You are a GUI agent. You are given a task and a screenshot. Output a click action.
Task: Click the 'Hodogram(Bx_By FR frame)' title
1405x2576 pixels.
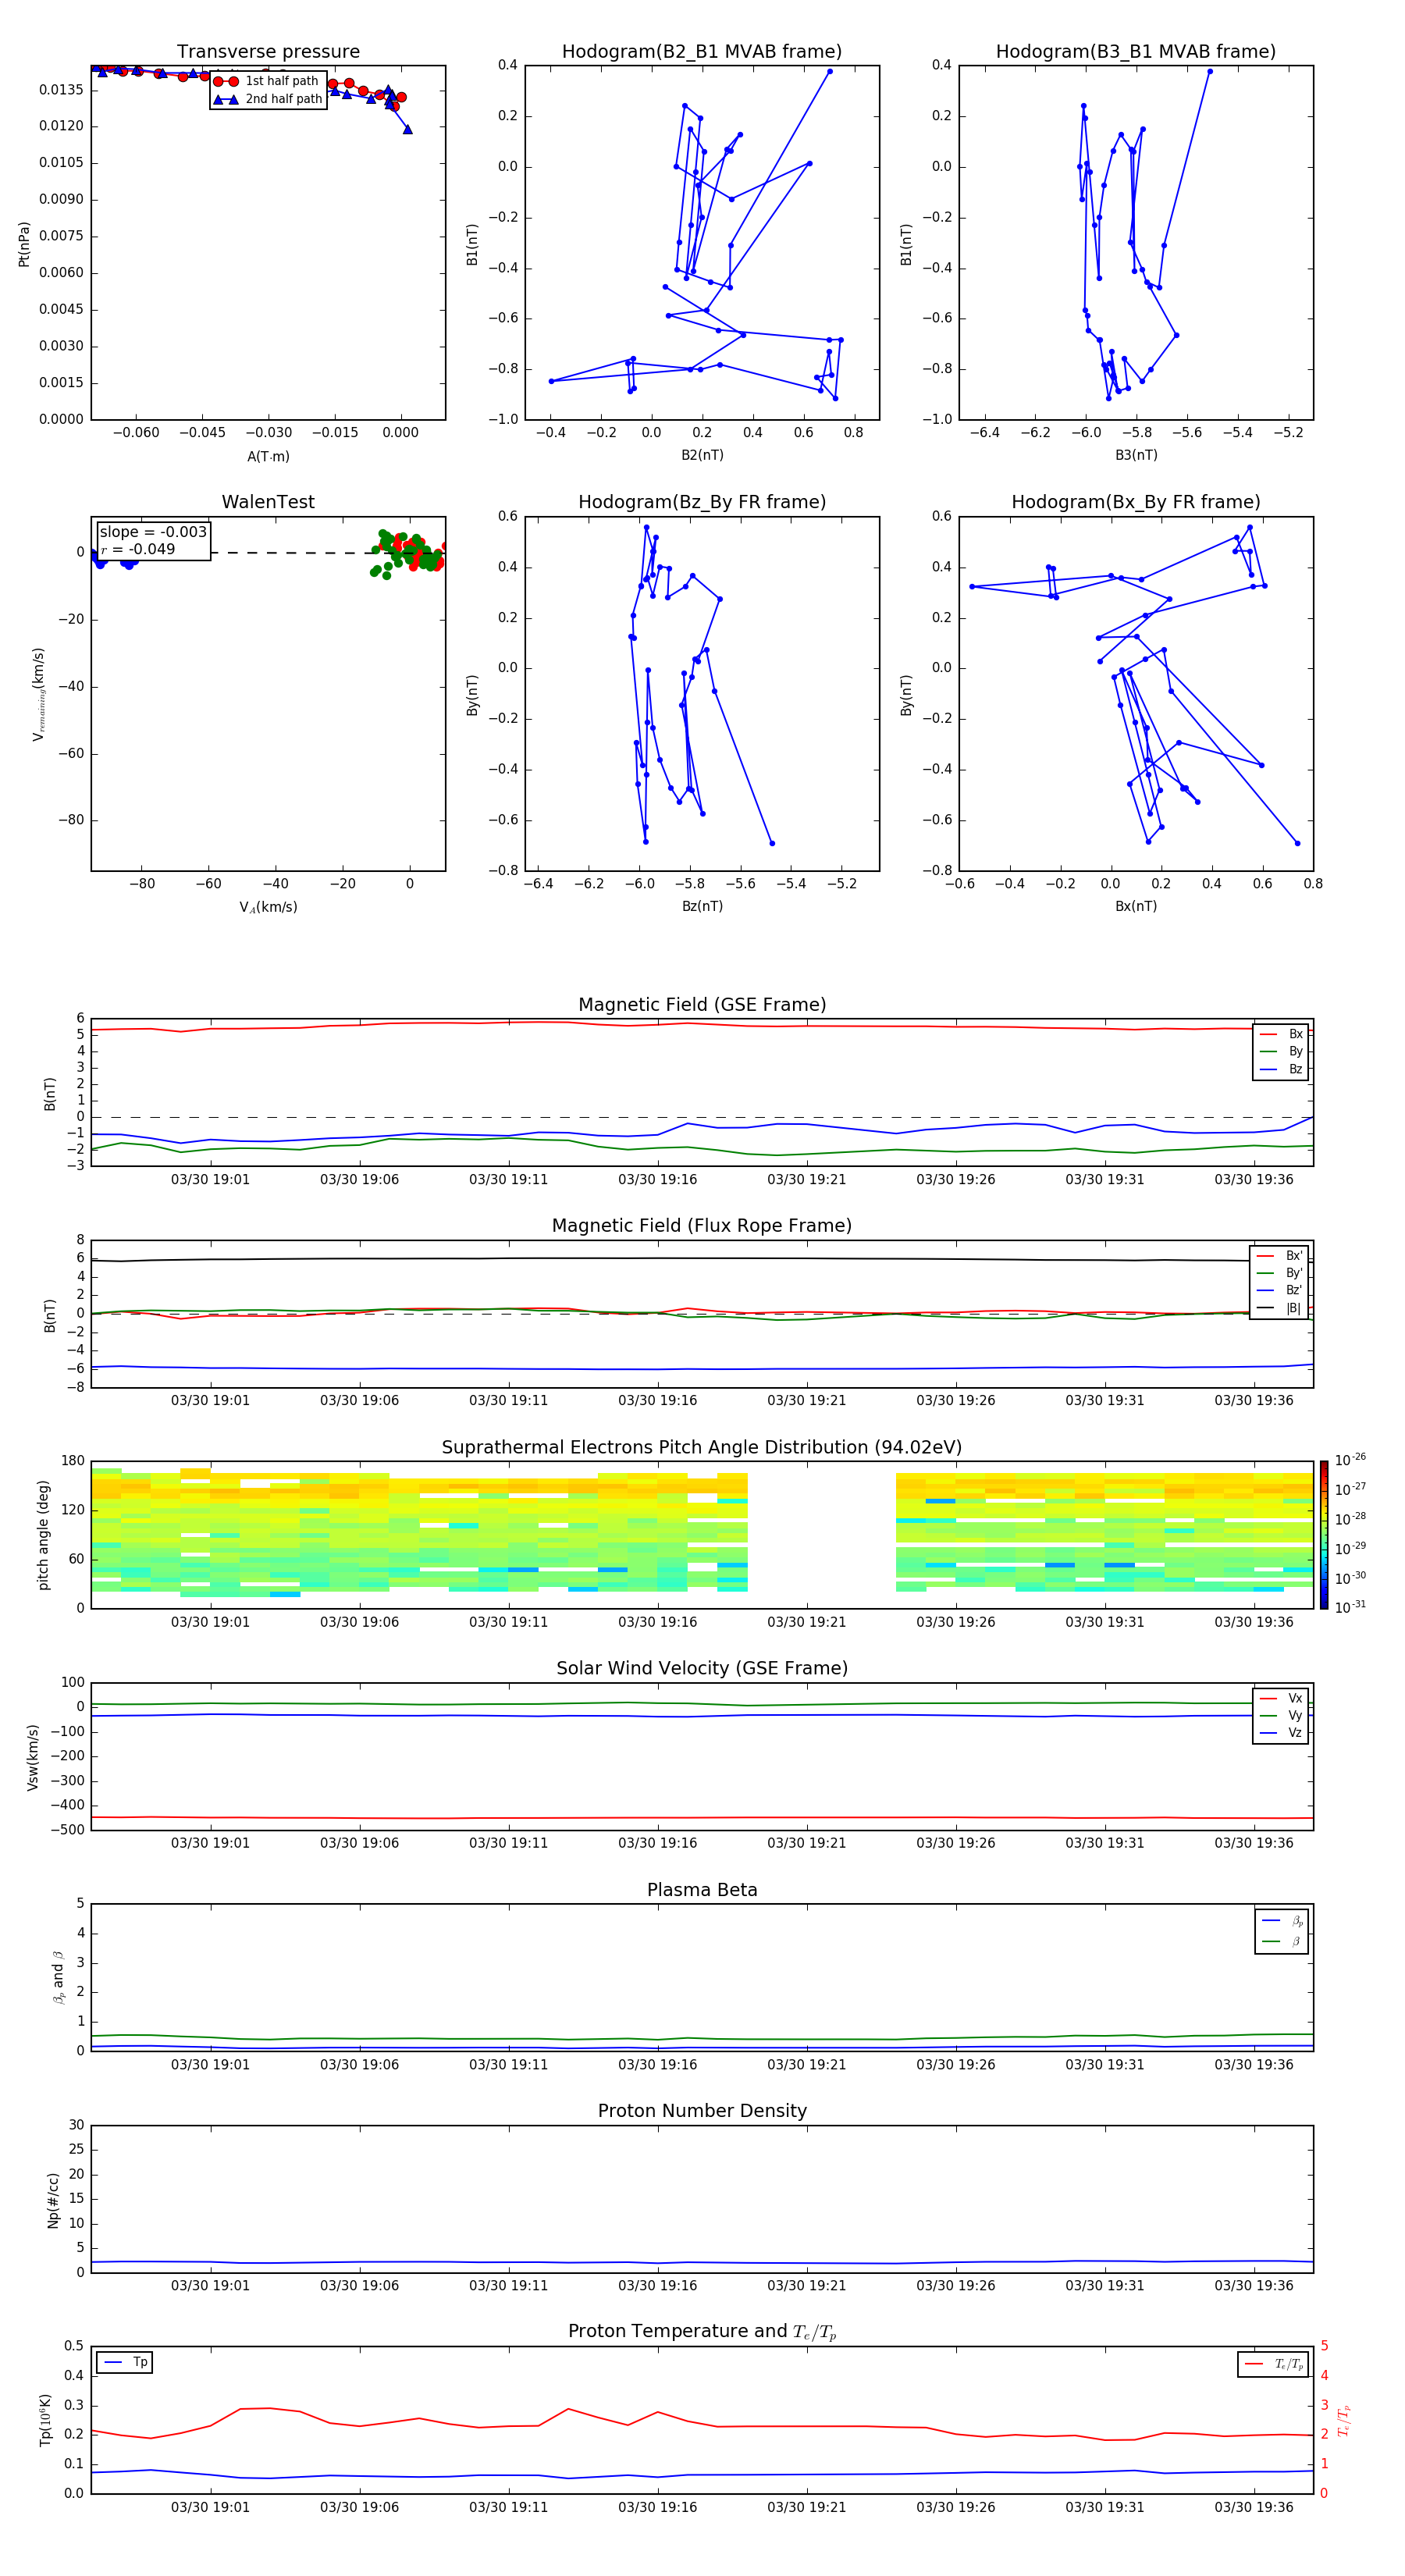point(1136,502)
